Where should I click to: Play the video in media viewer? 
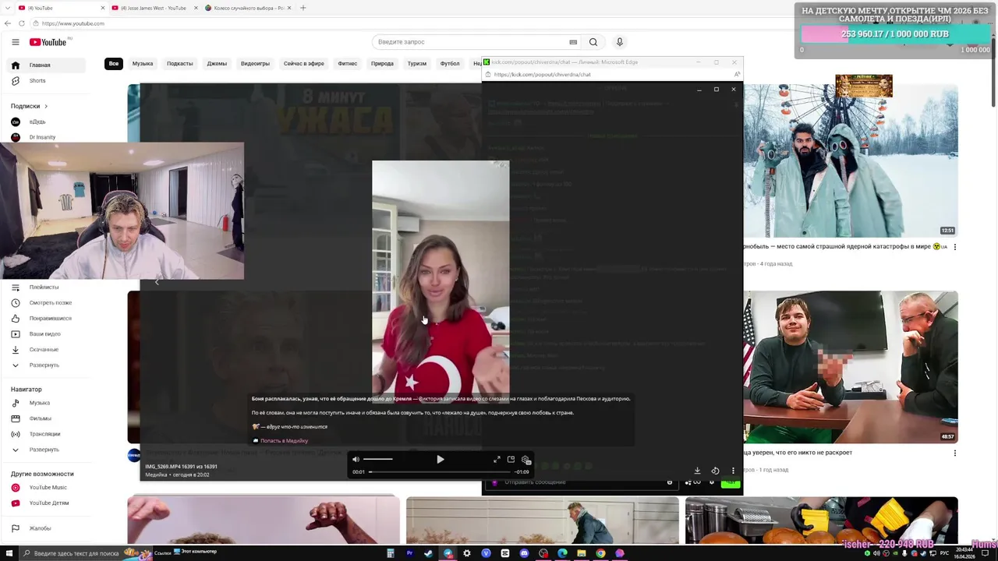click(441, 460)
